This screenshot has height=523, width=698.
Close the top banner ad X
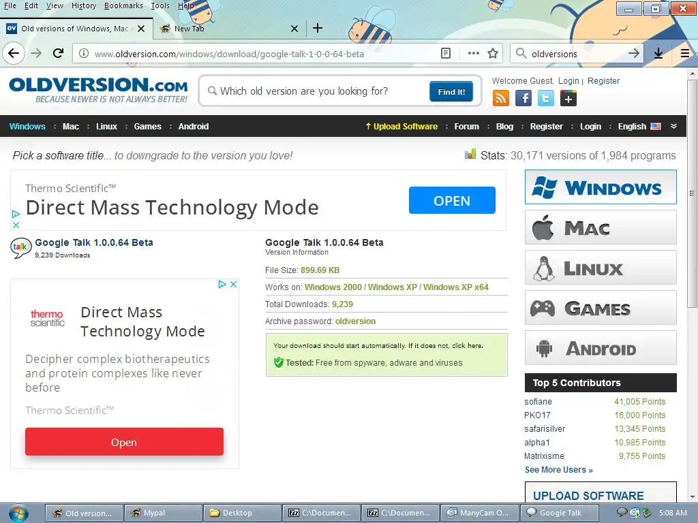pyautogui.click(x=16, y=225)
